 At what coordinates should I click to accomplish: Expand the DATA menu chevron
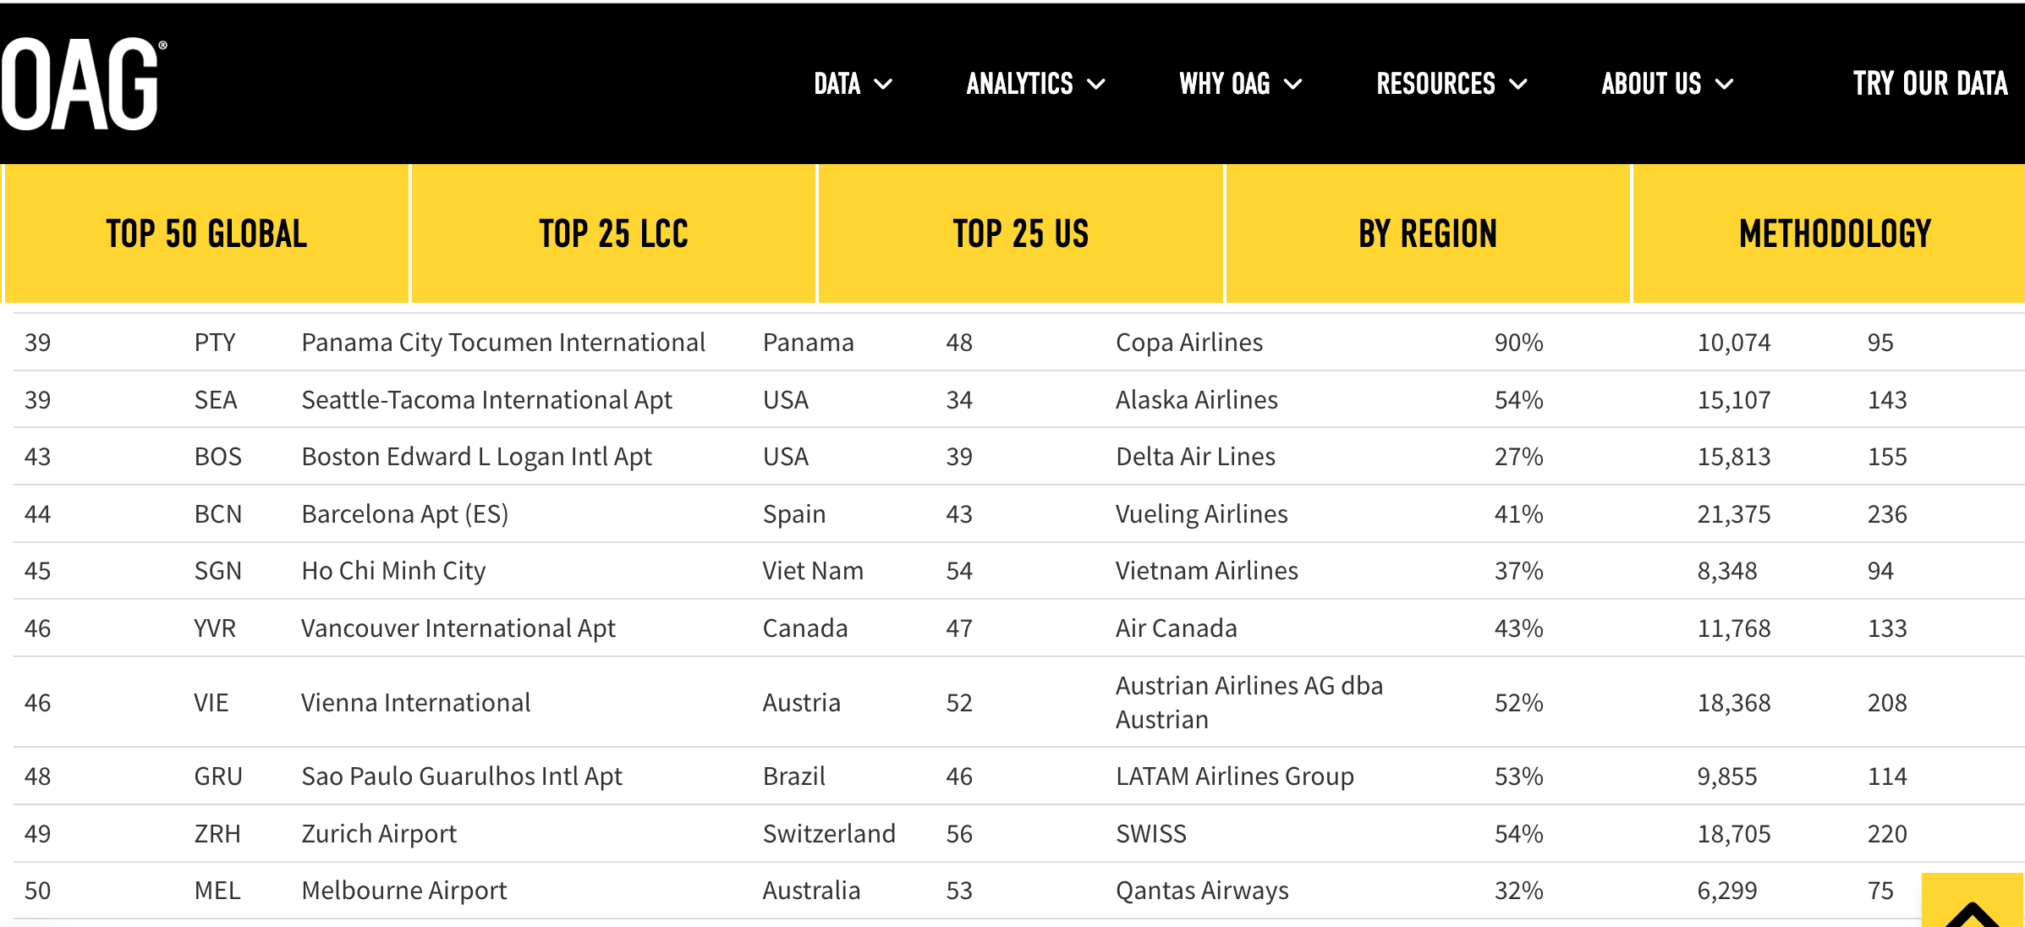coord(883,85)
